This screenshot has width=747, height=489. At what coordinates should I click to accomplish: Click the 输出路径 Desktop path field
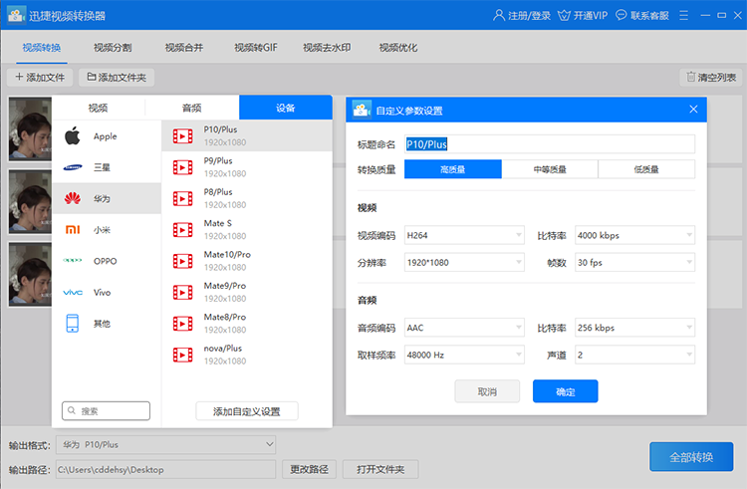[x=165, y=469]
